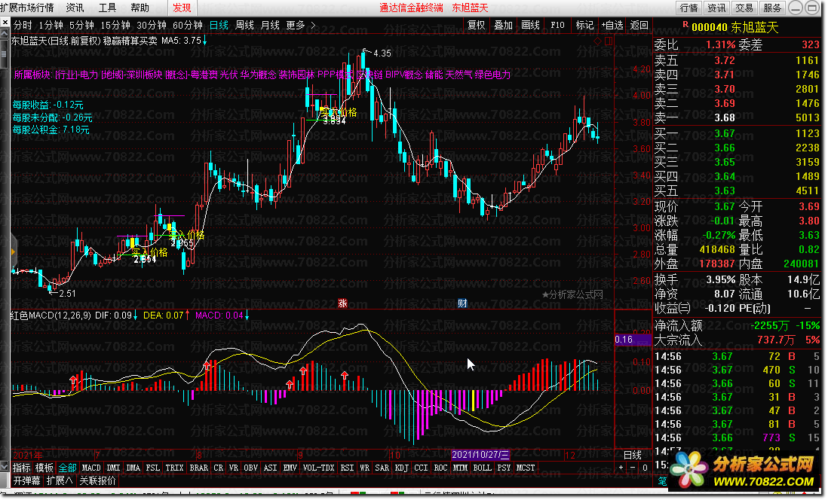Reset chart zoom with the 0 button
Screen dimensions: 828x500
pyautogui.click(x=644, y=468)
